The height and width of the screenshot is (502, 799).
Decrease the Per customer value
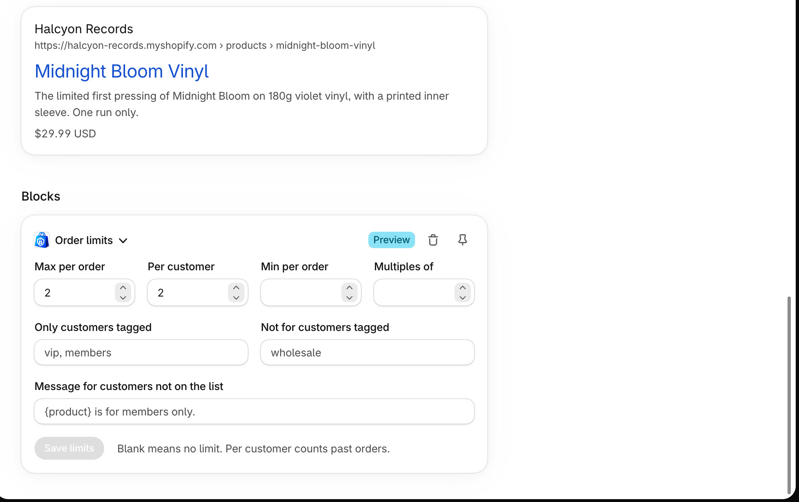pyautogui.click(x=236, y=298)
